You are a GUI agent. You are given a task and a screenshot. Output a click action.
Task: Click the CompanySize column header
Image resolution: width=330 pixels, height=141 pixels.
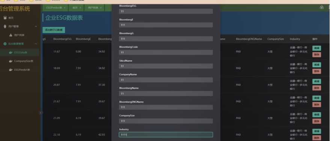(276, 39)
